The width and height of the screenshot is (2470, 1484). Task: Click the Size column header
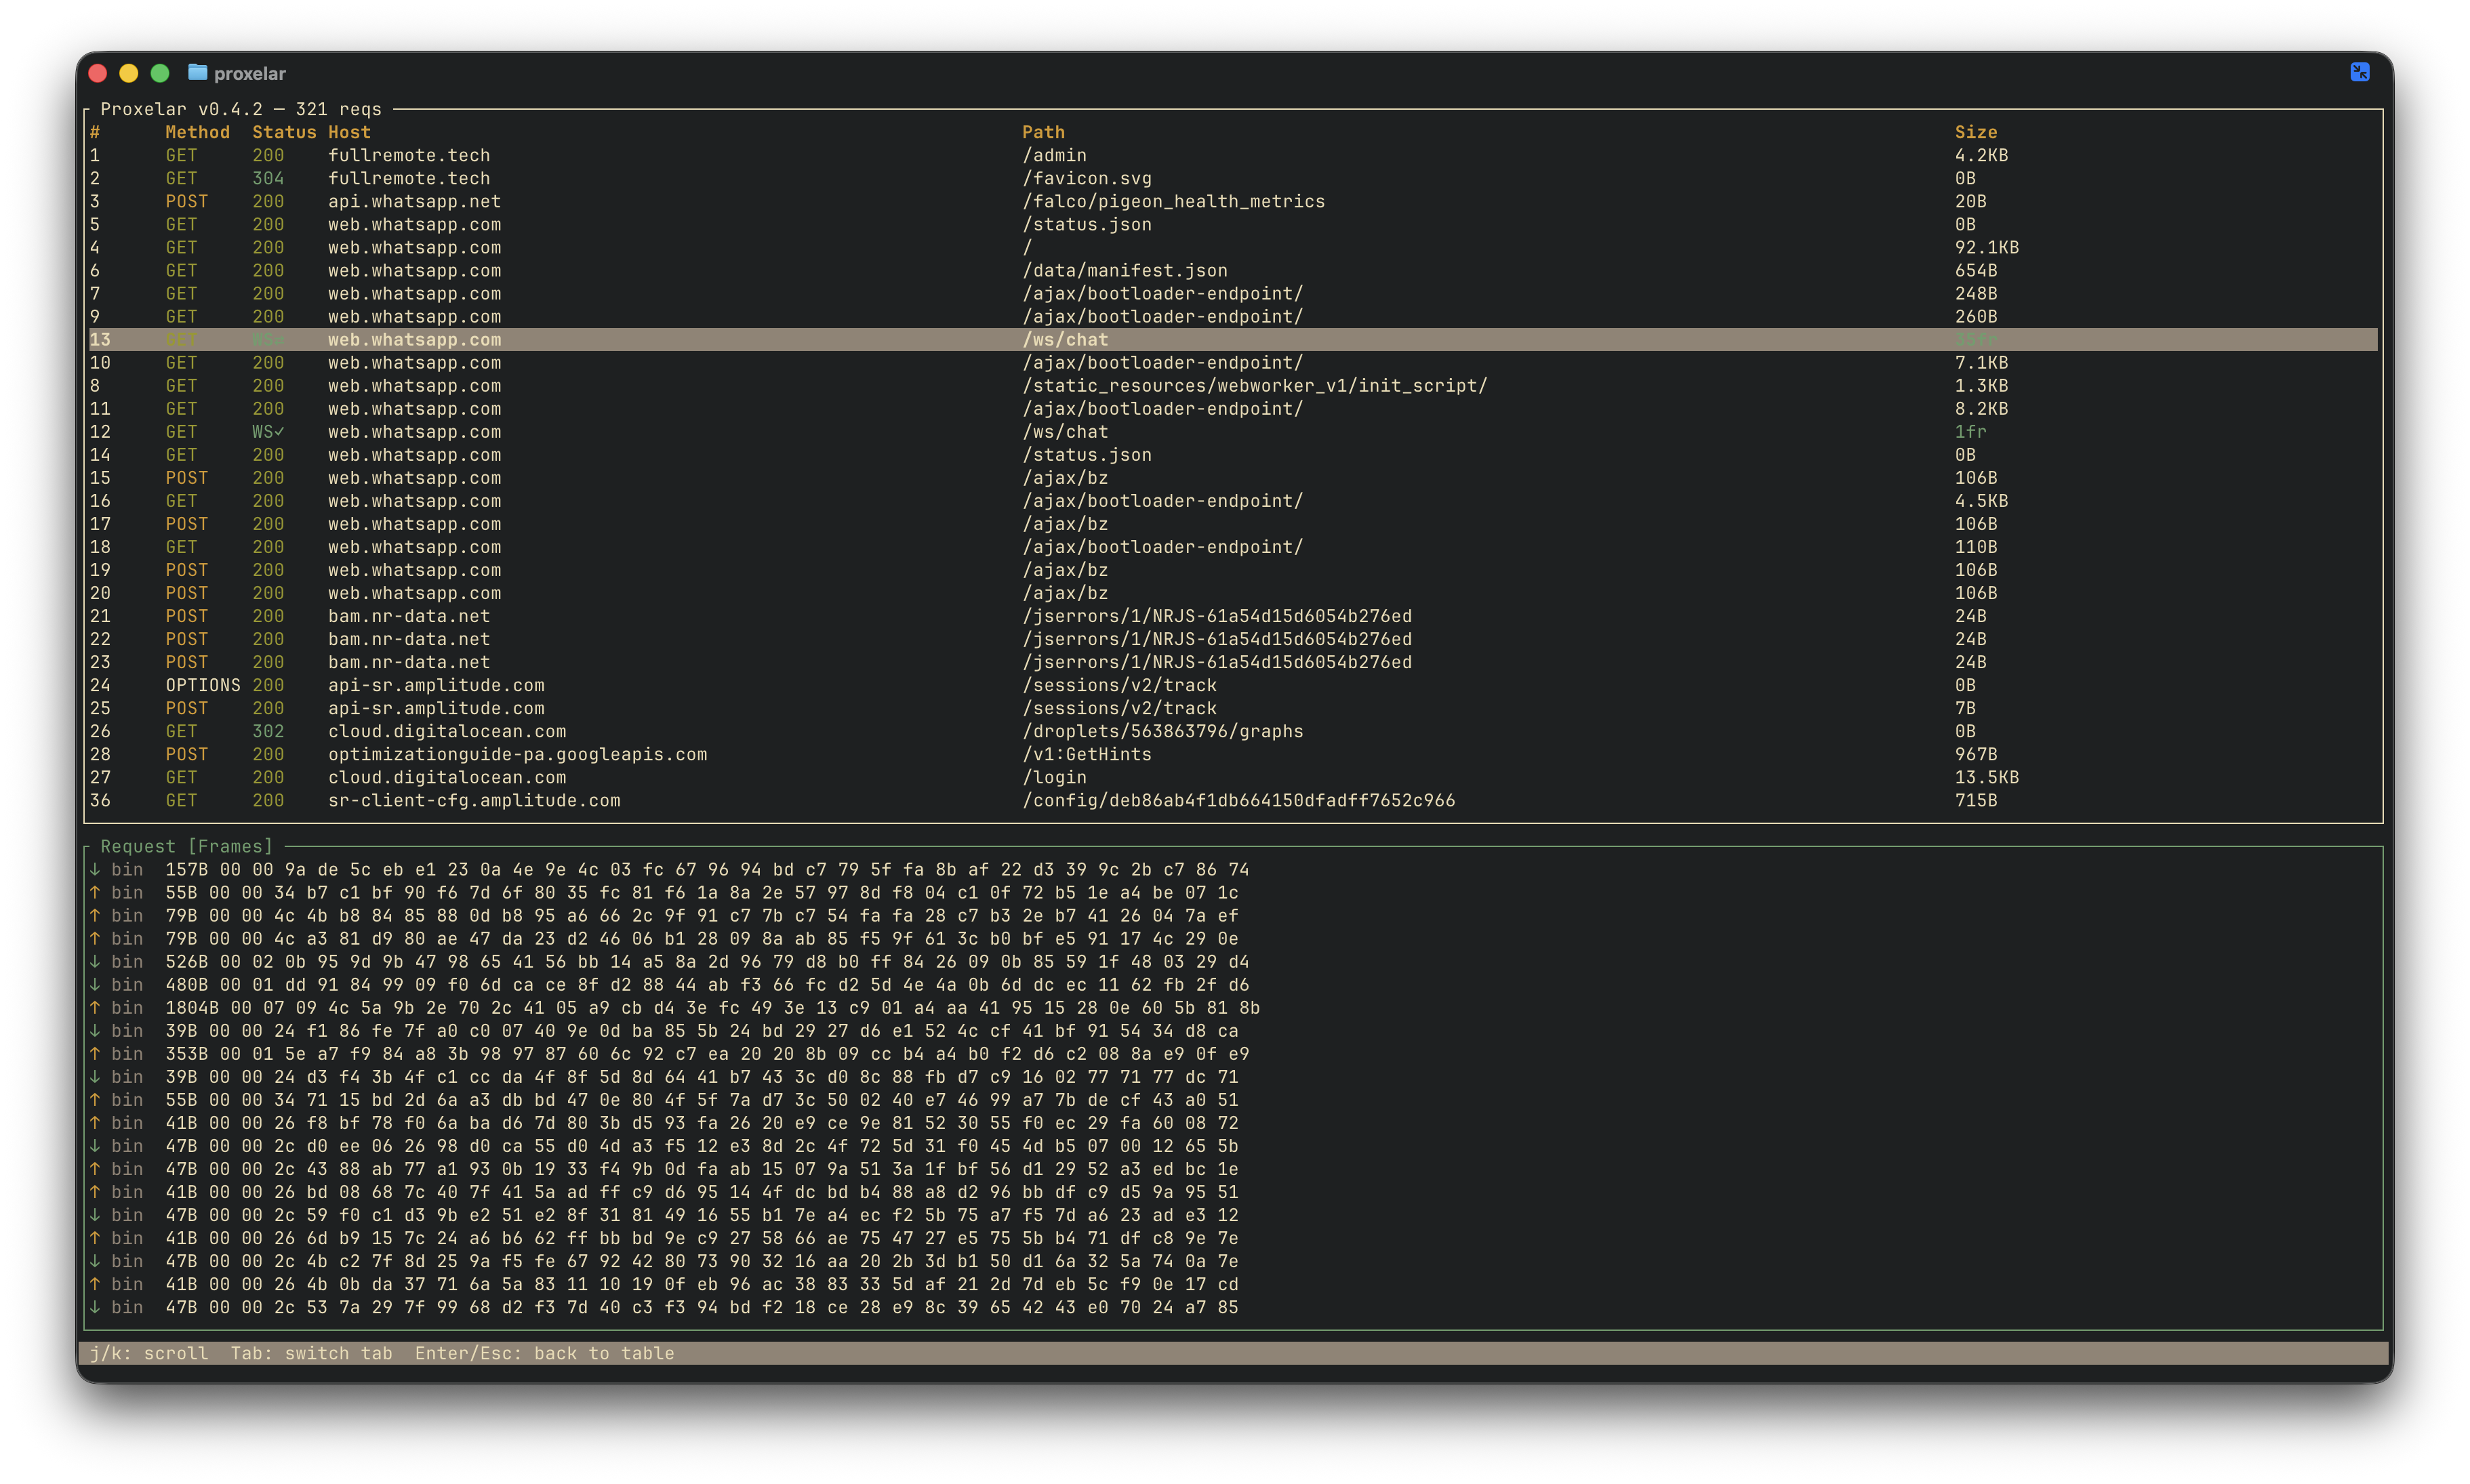[x=1976, y=131]
